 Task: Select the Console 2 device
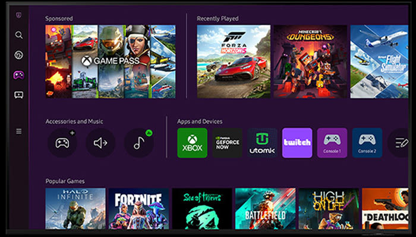367,143
